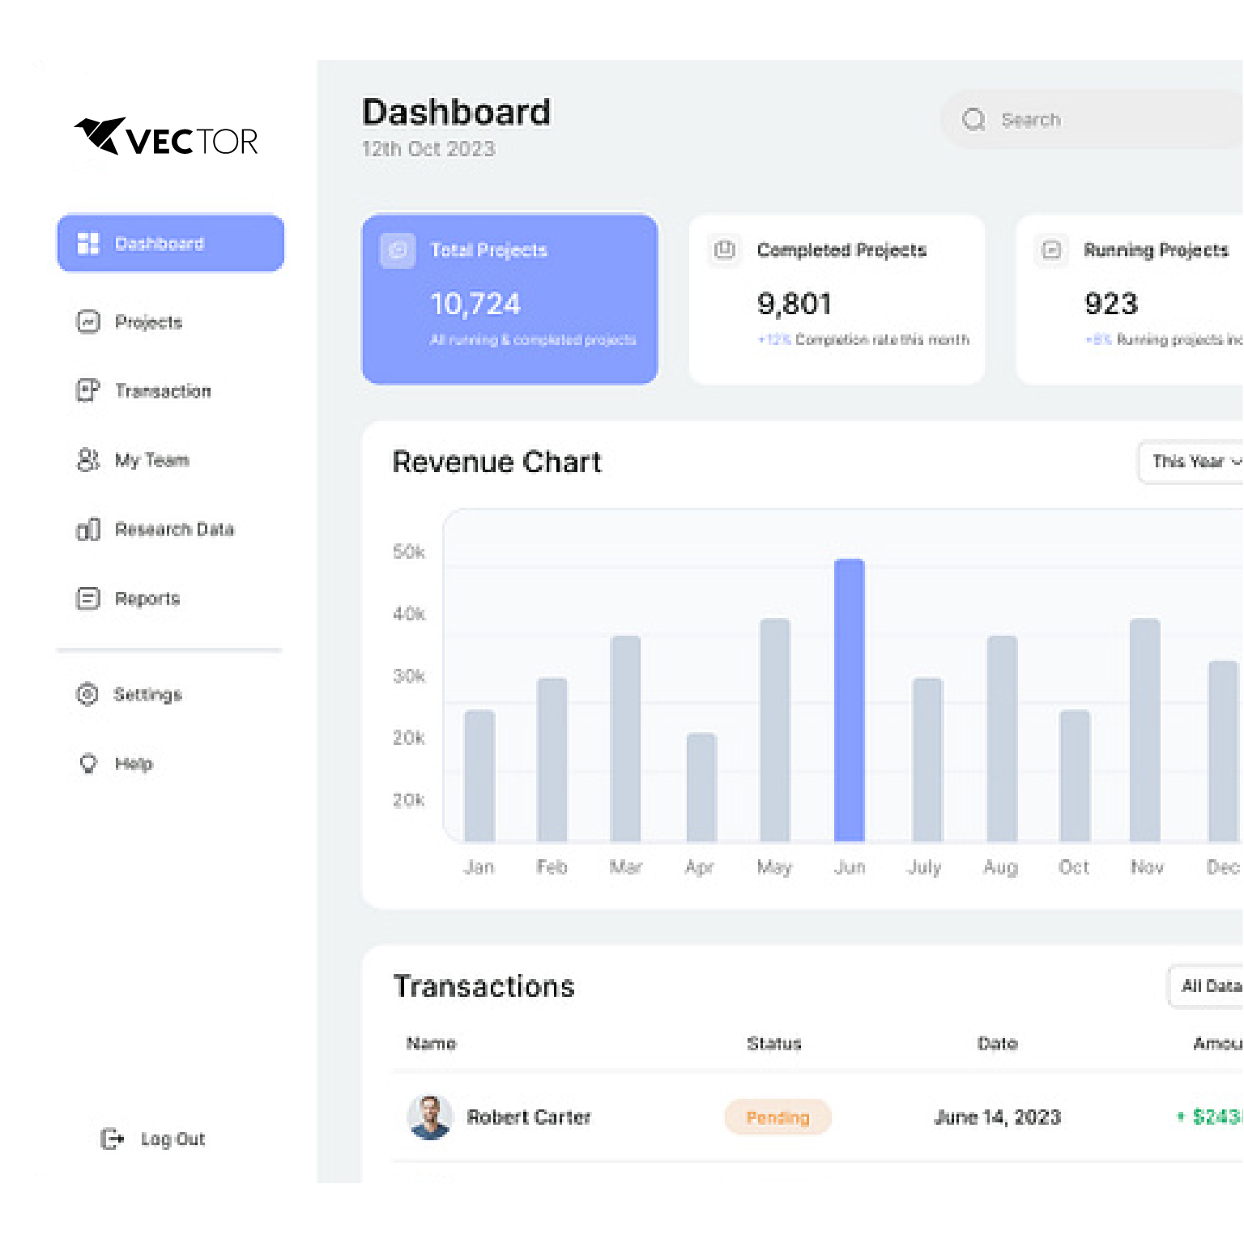Open Settings using the gear icon

(x=87, y=694)
